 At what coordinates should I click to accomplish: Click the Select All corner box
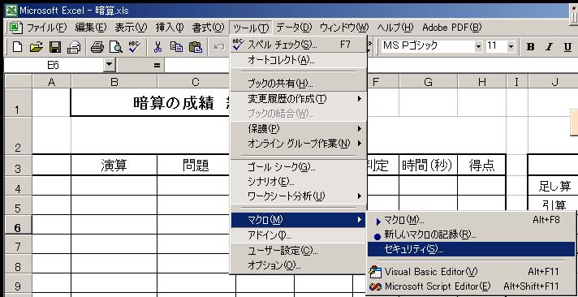[18, 81]
